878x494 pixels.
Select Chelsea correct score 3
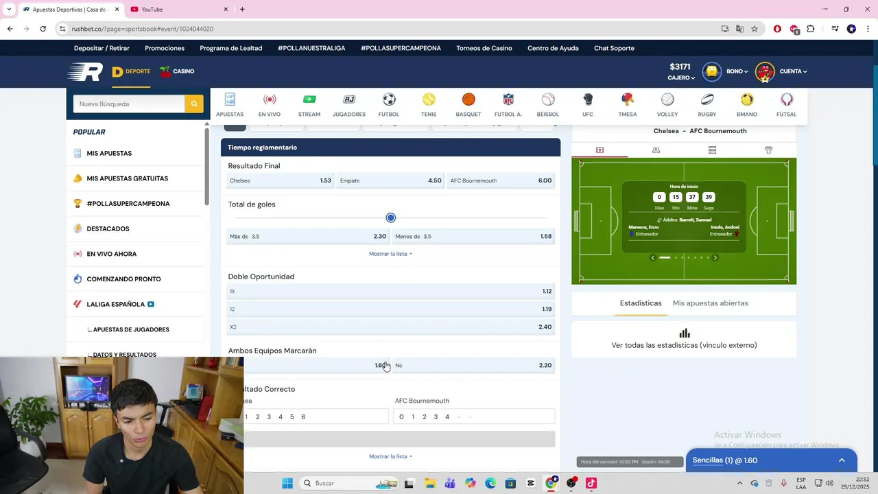coord(269,416)
